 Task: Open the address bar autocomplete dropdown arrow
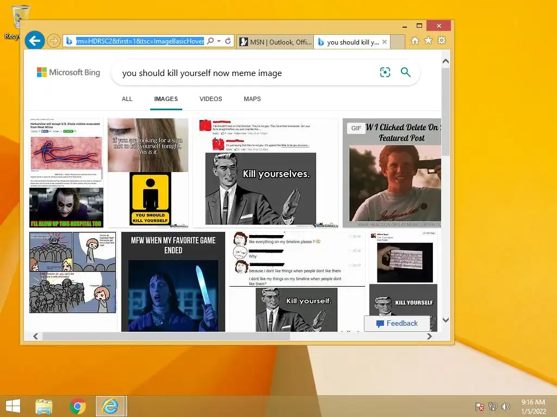219,41
